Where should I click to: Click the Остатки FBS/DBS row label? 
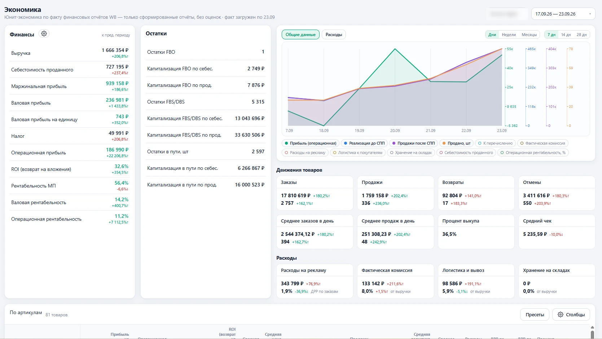[166, 102]
